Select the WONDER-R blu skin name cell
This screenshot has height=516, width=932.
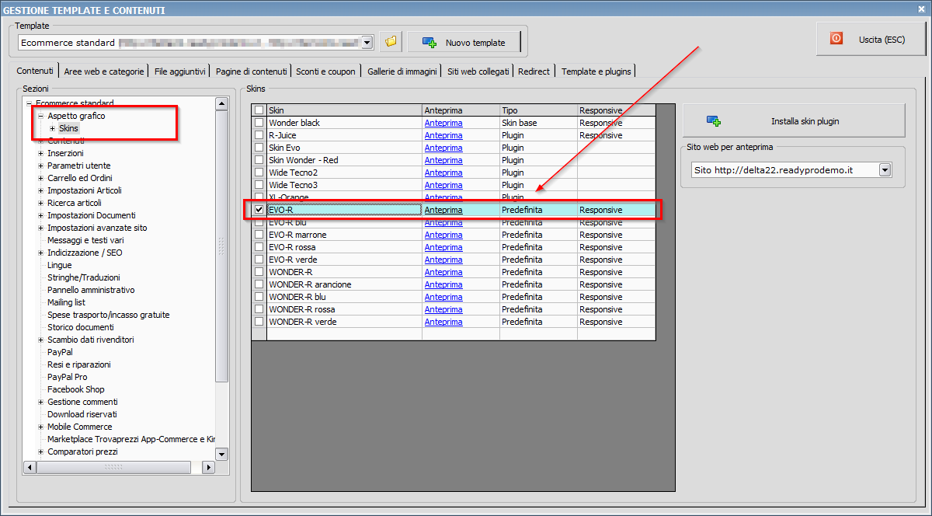(x=344, y=297)
